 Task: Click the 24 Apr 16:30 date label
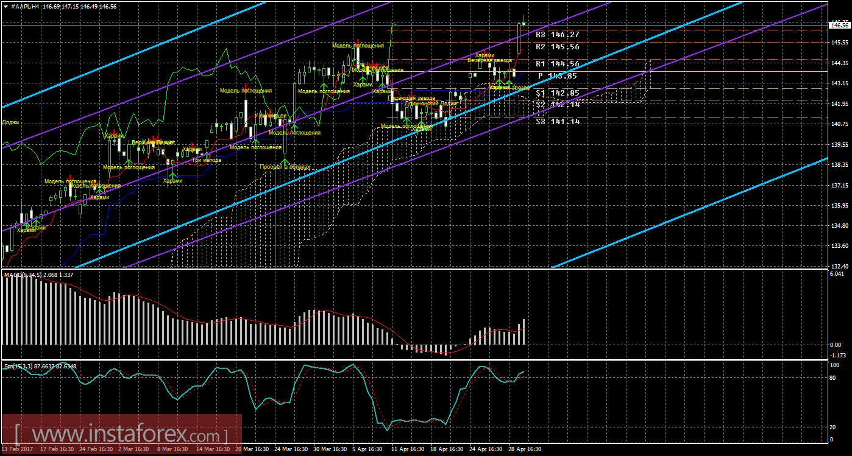[486, 449]
